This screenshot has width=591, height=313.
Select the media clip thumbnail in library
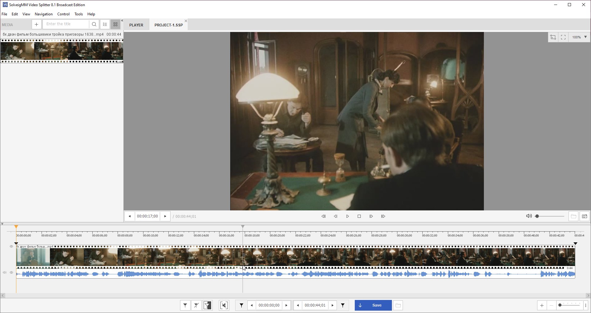click(62, 51)
